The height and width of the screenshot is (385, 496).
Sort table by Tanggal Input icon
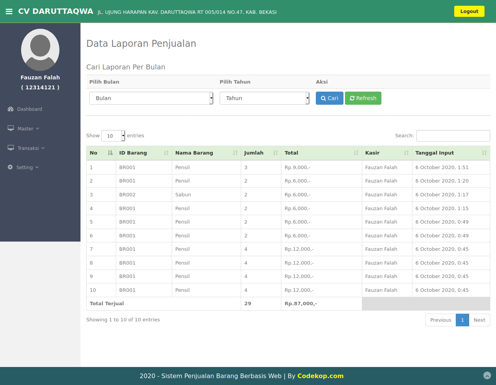click(x=485, y=153)
